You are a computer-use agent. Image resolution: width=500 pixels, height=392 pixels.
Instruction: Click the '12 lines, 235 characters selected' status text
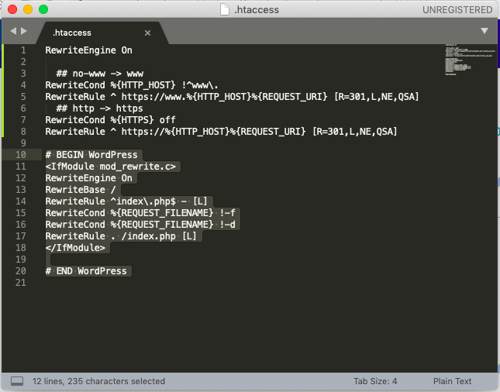[x=98, y=381]
